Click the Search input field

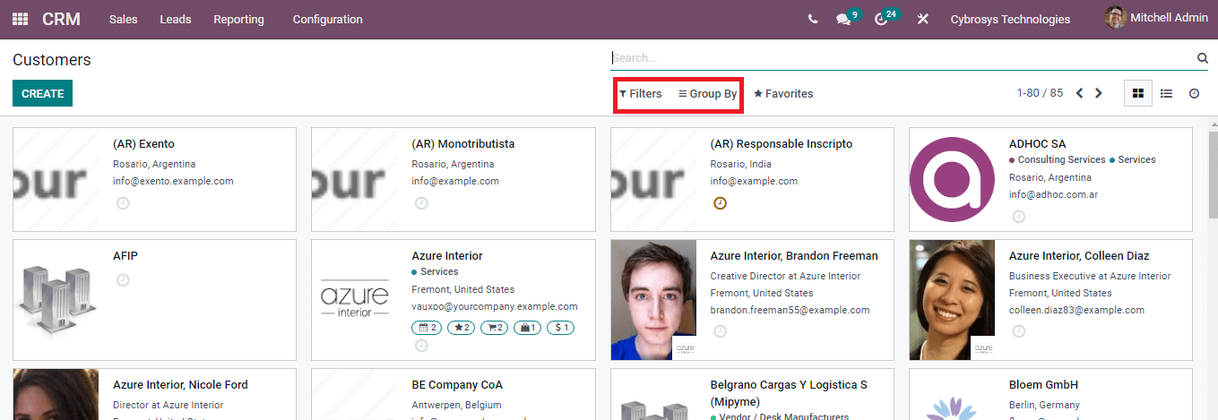[903, 58]
